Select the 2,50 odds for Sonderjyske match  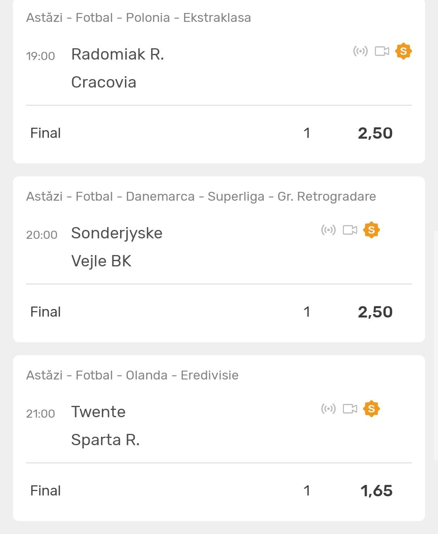375,312
